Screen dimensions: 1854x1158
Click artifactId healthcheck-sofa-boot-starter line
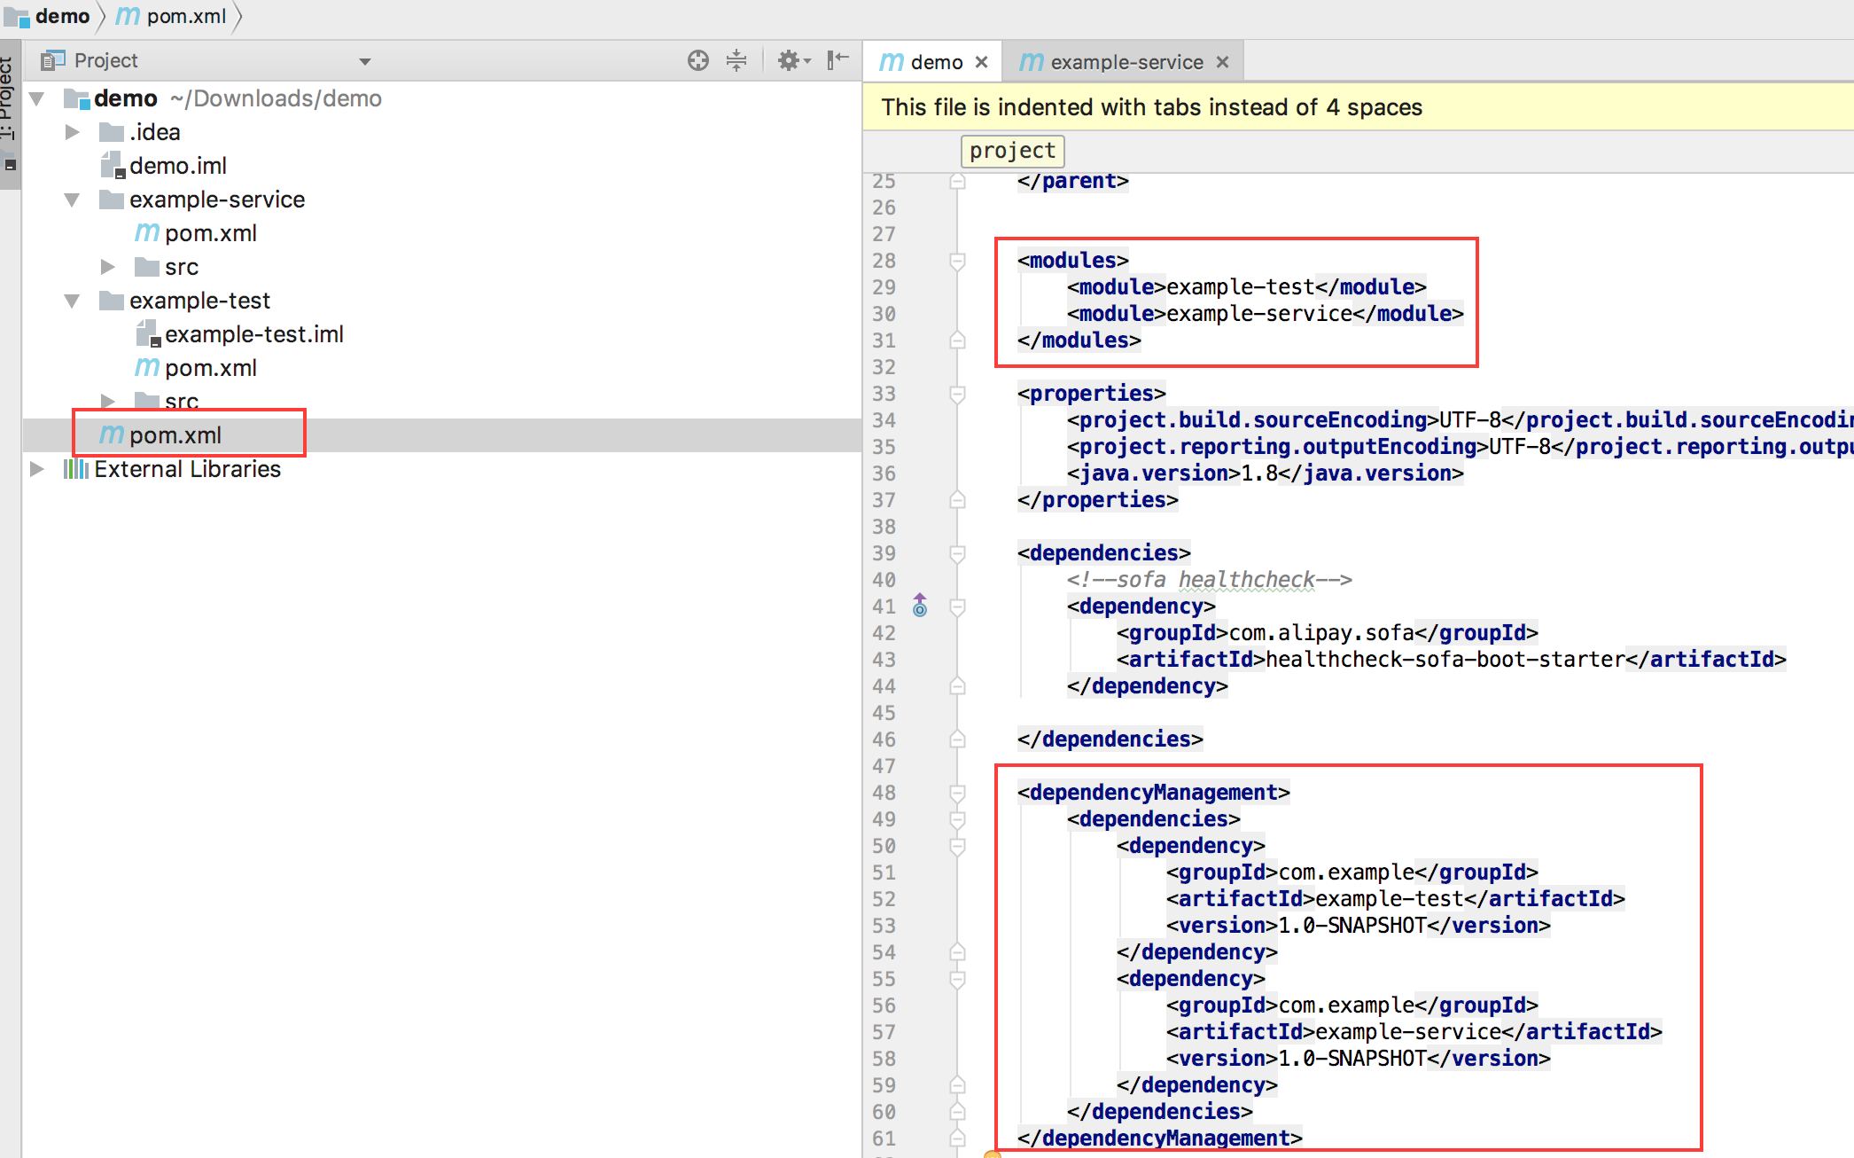click(1451, 660)
